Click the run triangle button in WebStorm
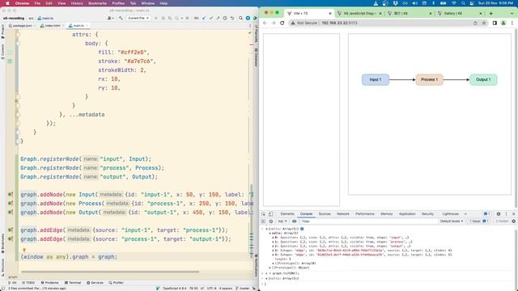 [156, 18]
